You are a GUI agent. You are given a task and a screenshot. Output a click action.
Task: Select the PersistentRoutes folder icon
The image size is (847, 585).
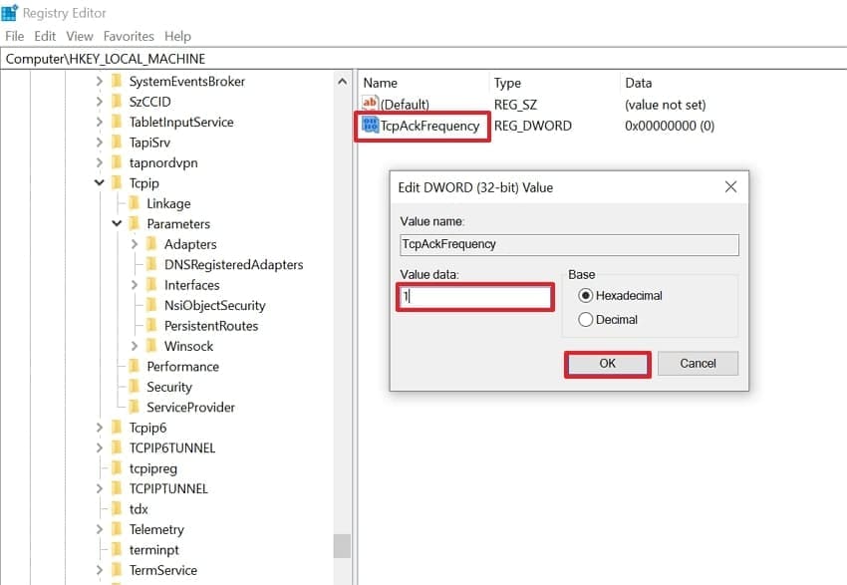[151, 325]
